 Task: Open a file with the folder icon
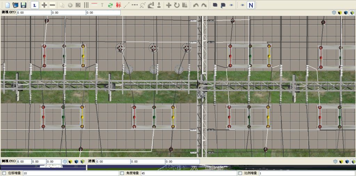tap(15, 5)
